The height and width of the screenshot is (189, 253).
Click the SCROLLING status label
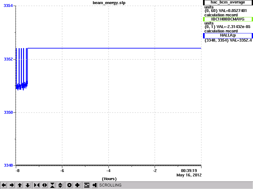coord(110,185)
